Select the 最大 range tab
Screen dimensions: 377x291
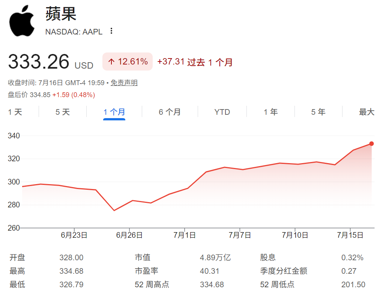click(366, 112)
